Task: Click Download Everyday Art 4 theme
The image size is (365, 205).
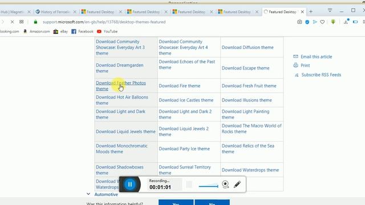Action: (183, 47)
